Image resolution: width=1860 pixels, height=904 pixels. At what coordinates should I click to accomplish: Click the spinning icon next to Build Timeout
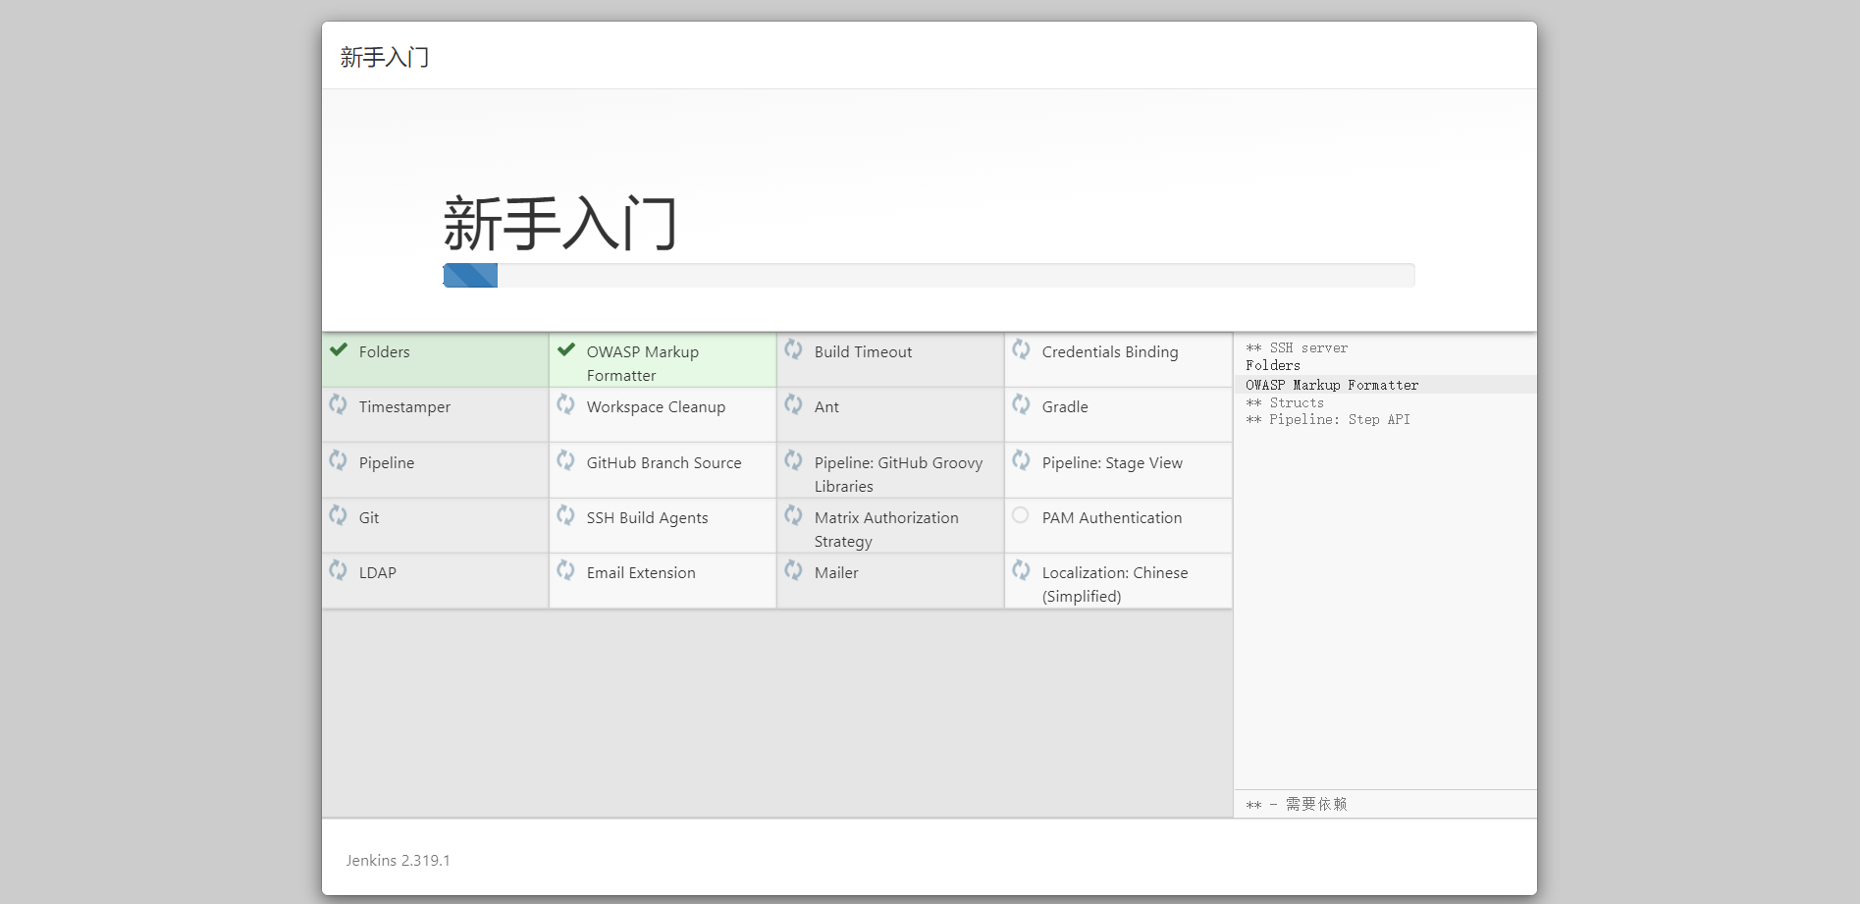click(793, 348)
